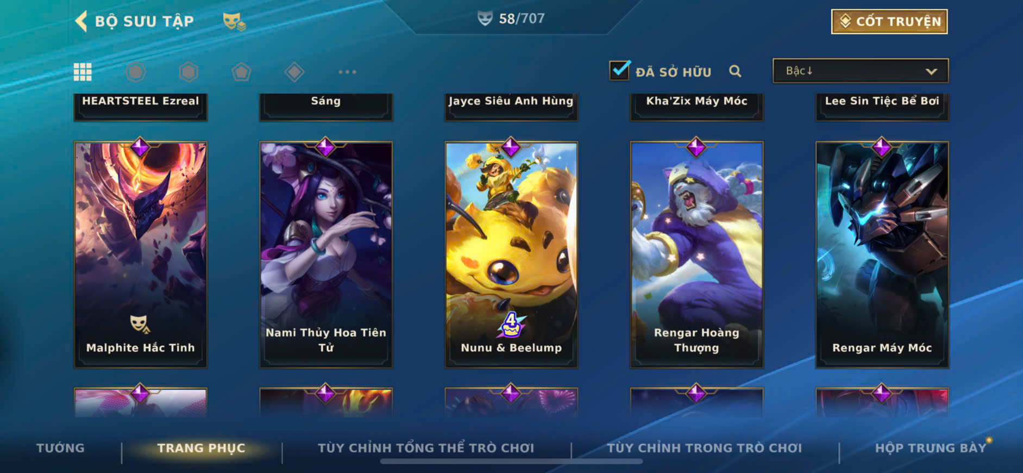The height and width of the screenshot is (473, 1023).
Task: Choose the Rengar Hoàng Thượng skin card
Action: tap(696, 255)
